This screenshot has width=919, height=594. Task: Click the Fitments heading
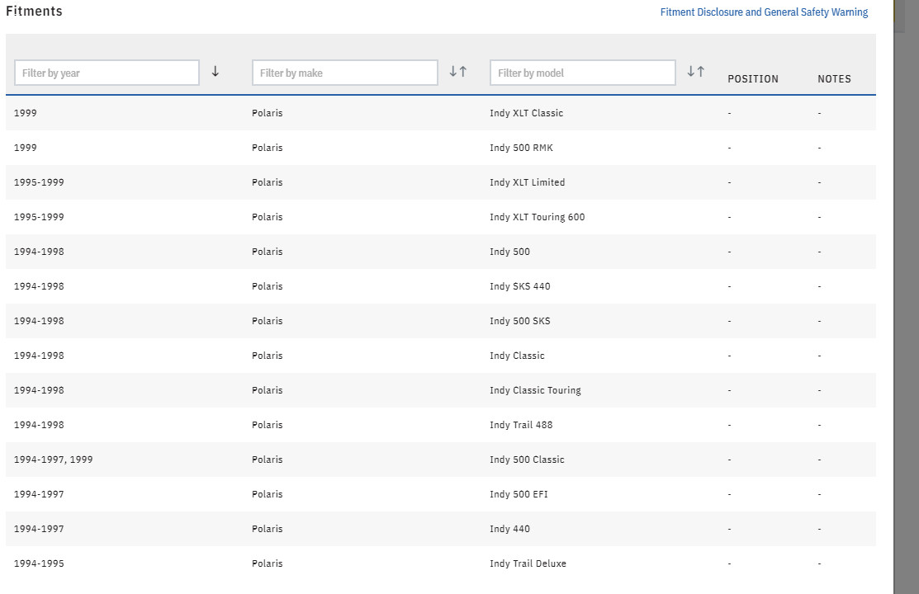tap(34, 11)
